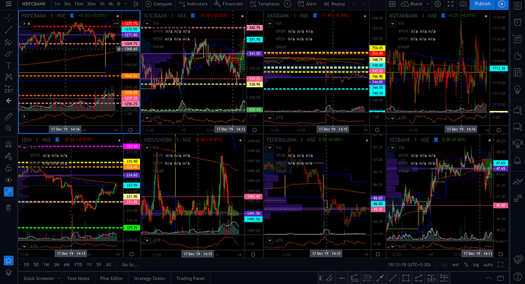The height and width of the screenshot is (284, 525).
Task: Toggle auto scale option
Action: click(488, 264)
